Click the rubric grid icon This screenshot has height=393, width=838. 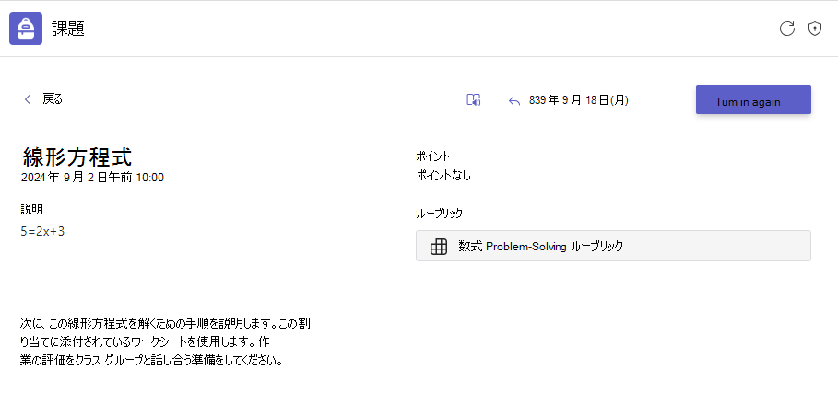pos(438,247)
